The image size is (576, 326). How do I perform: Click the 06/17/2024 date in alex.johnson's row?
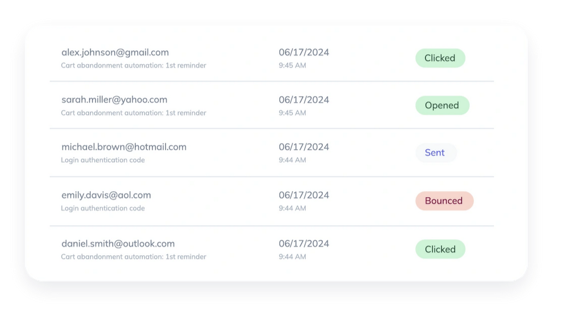[304, 52]
